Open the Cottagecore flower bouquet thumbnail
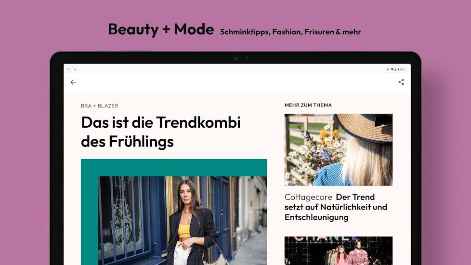The width and height of the screenshot is (471, 265). click(x=338, y=150)
